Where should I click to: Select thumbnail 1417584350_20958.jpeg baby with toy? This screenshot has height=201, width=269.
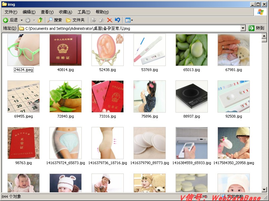point(234,143)
